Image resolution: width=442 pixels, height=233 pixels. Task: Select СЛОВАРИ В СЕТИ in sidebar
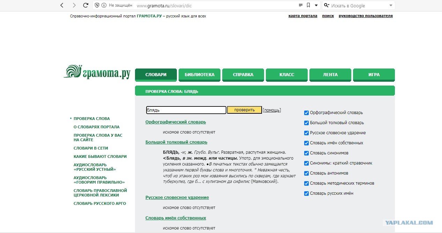tap(91, 148)
